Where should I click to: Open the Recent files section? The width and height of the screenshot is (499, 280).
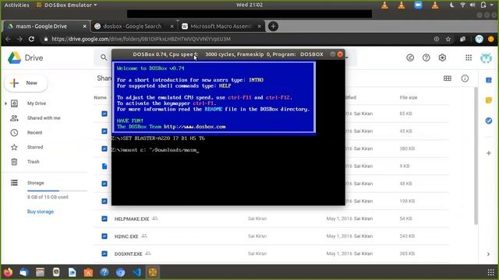pos(34,132)
